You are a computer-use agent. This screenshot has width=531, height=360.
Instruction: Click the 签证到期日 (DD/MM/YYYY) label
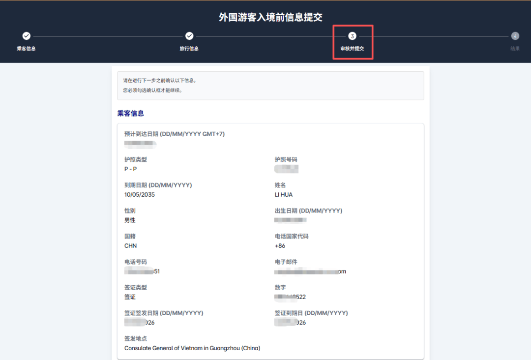tap(311, 313)
